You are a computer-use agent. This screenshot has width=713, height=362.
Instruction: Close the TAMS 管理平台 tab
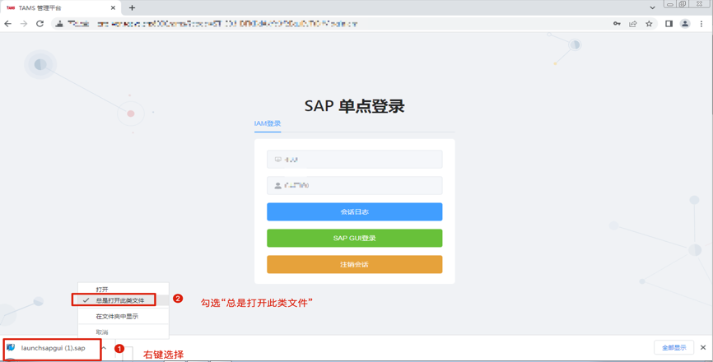click(x=114, y=7)
